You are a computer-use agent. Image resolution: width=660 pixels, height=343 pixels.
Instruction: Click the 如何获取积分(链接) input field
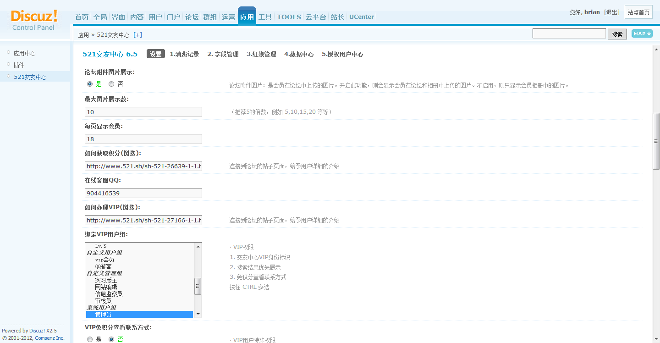143,166
